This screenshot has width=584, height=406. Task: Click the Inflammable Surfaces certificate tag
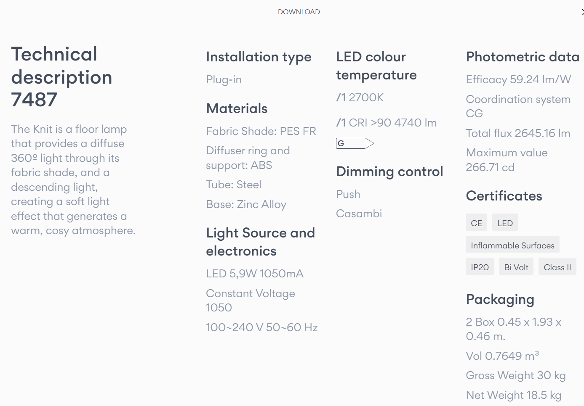tap(512, 245)
